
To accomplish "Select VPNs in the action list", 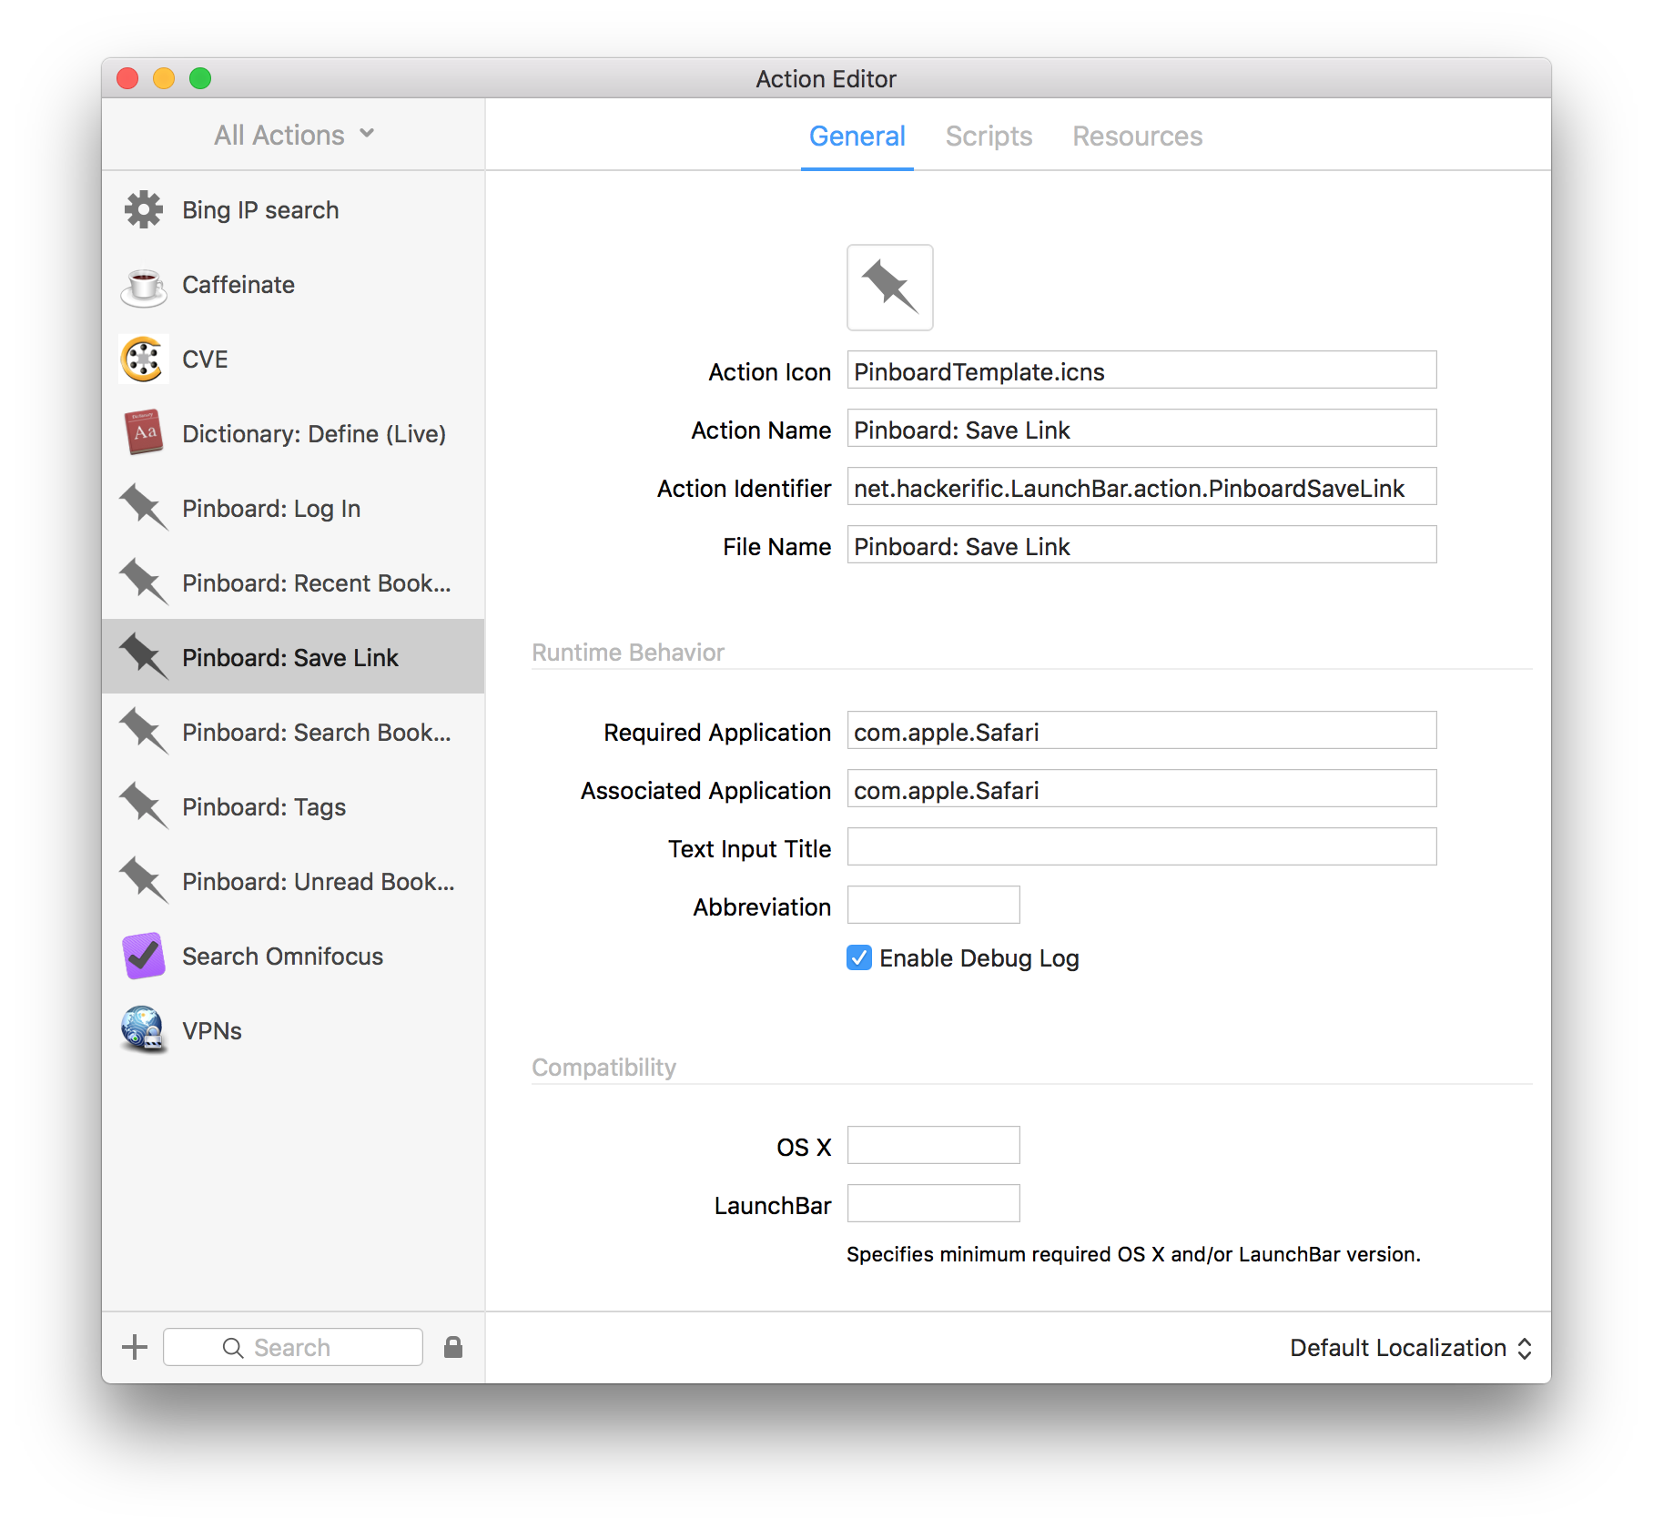I will [293, 1031].
